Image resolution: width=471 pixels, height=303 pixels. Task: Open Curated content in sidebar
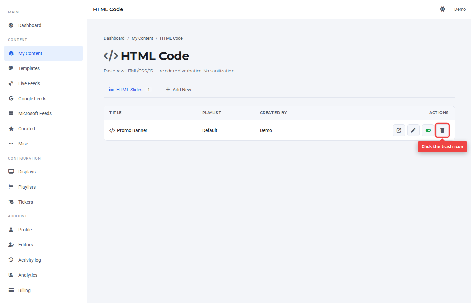pyautogui.click(x=44, y=129)
